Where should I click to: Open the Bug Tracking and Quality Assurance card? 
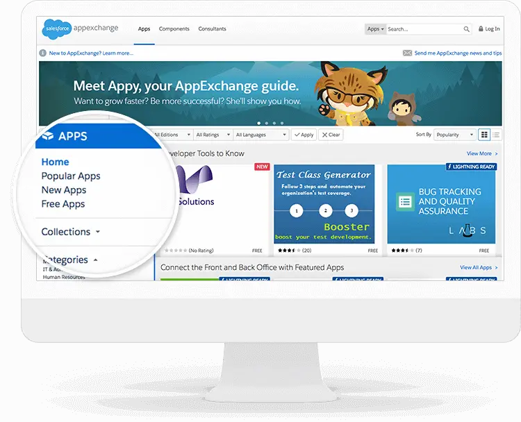[x=441, y=210]
